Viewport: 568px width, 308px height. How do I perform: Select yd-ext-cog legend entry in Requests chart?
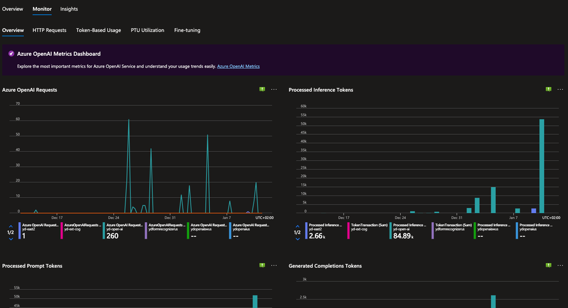point(81,231)
